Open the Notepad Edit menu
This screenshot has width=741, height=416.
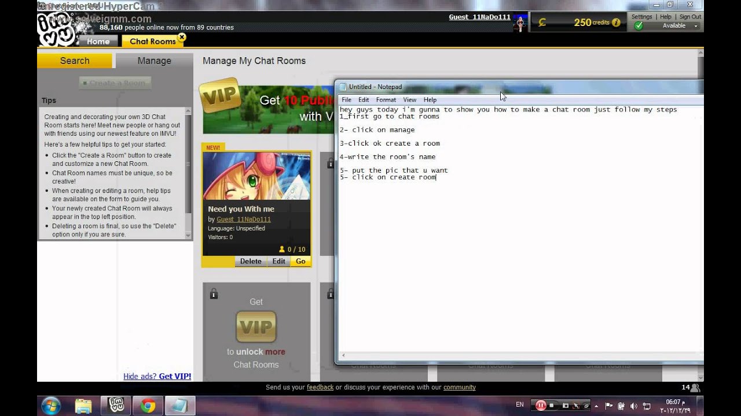[x=364, y=100]
